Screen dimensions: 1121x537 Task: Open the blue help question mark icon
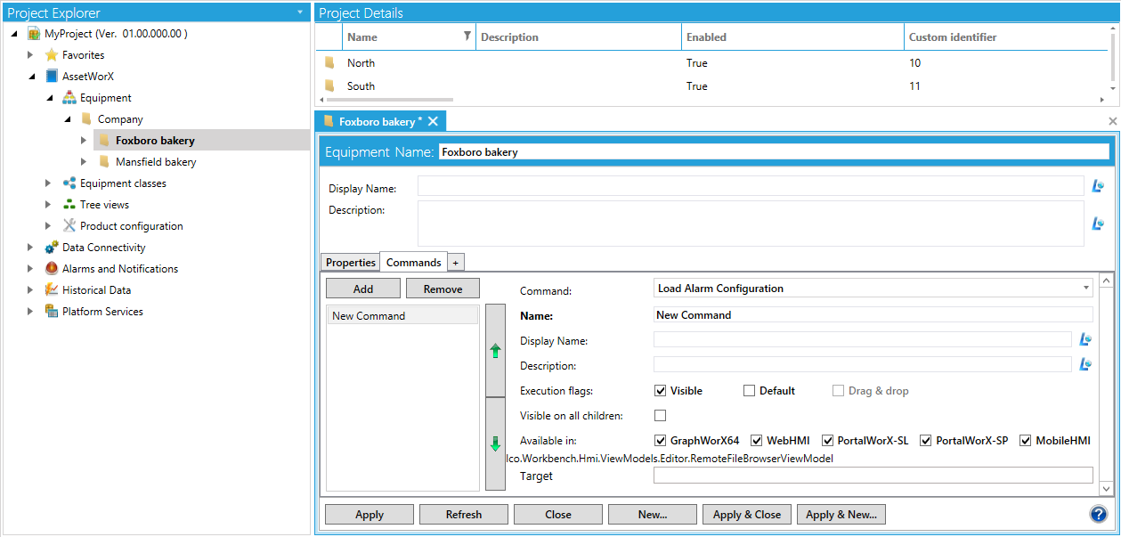pyautogui.click(x=1098, y=514)
